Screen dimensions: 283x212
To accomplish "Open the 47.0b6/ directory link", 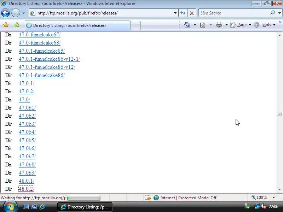I will click(27, 148).
